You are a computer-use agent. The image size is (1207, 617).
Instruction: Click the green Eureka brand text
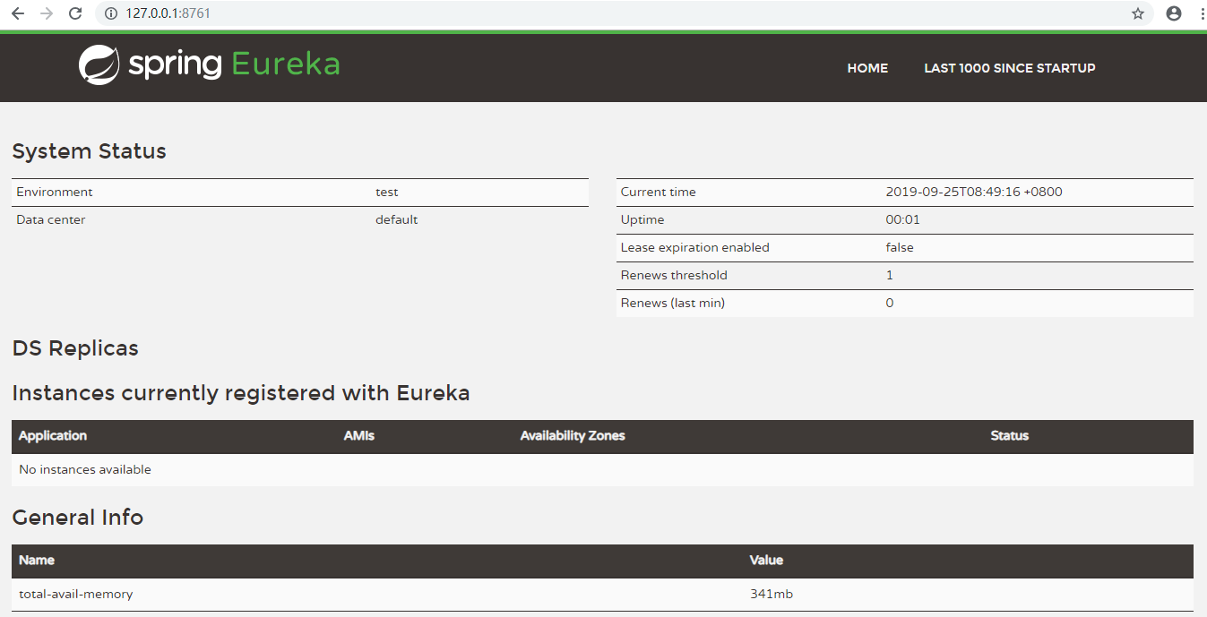[285, 64]
